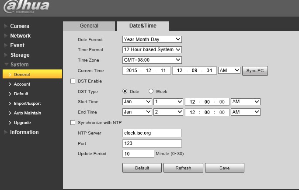Click the Current Time day field 11
The width and height of the screenshot is (299, 190).
[163, 70]
